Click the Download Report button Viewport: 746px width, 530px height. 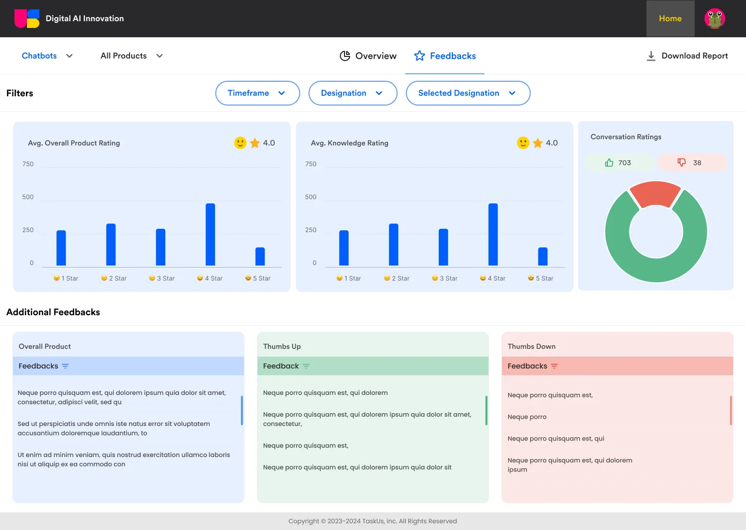(x=687, y=56)
